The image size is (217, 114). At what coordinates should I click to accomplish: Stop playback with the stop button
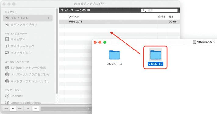tap(28, 109)
